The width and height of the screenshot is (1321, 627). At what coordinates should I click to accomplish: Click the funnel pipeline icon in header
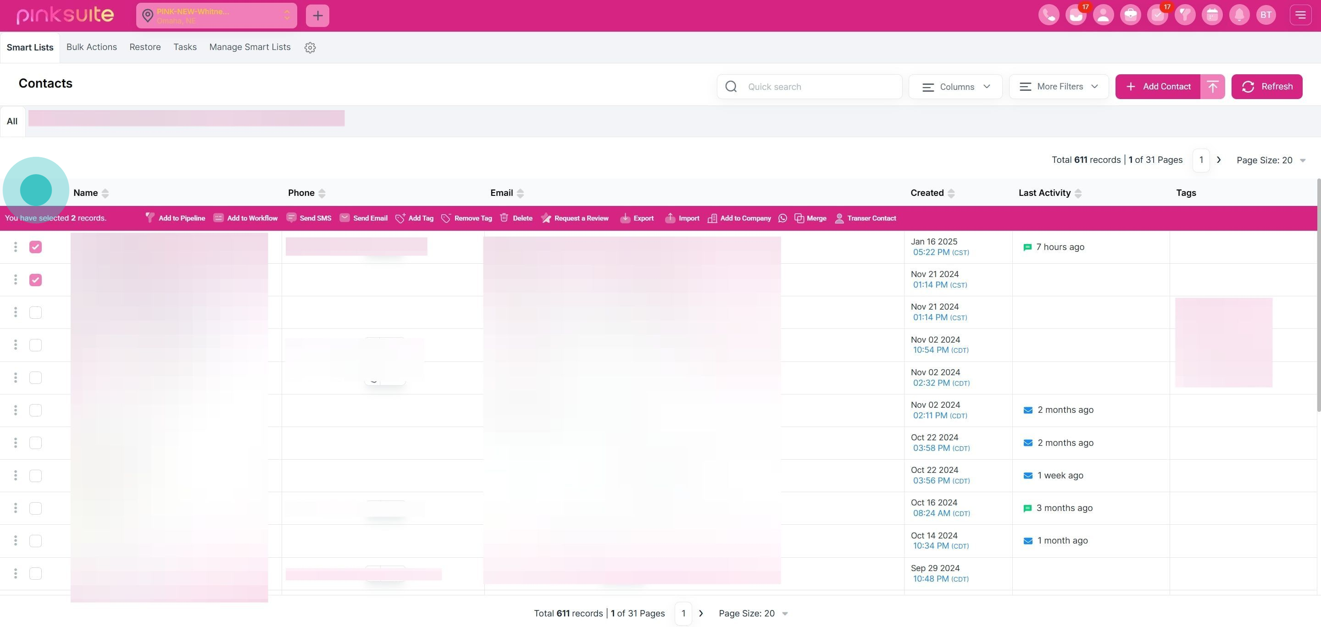point(1185,15)
